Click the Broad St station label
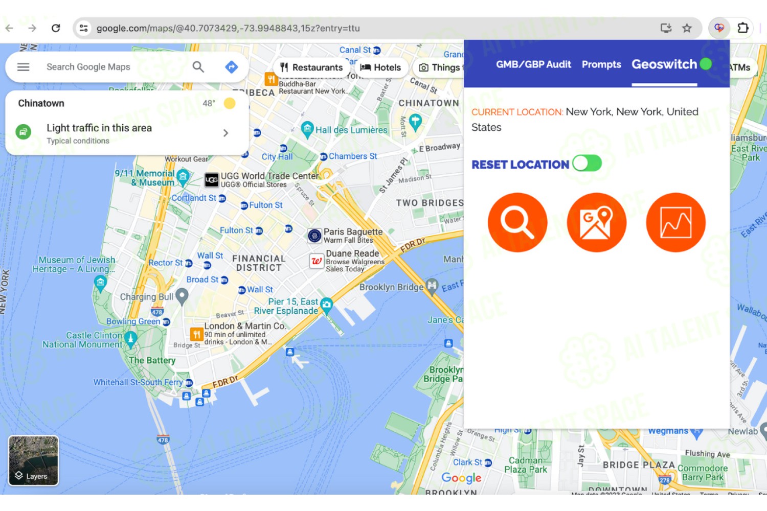The width and height of the screenshot is (767, 511). coord(202,280)
